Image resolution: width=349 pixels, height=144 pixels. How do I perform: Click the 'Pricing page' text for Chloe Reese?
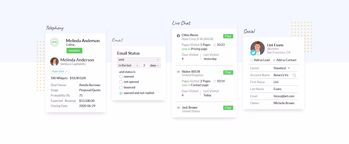(x=199, y=49)
